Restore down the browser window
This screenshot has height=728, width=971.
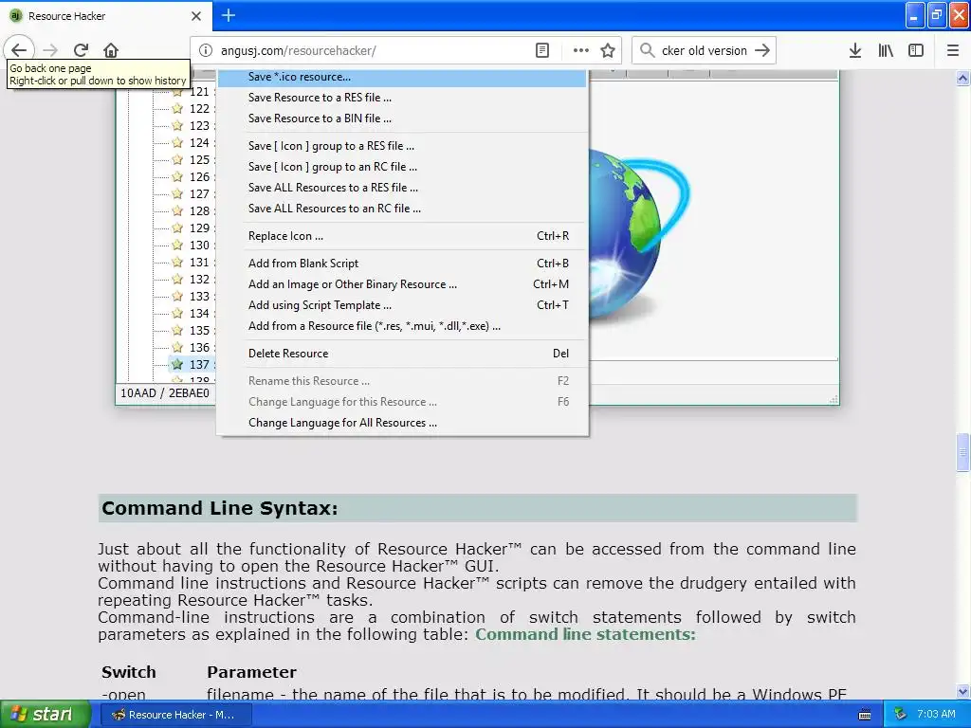(x=937, y=15)
